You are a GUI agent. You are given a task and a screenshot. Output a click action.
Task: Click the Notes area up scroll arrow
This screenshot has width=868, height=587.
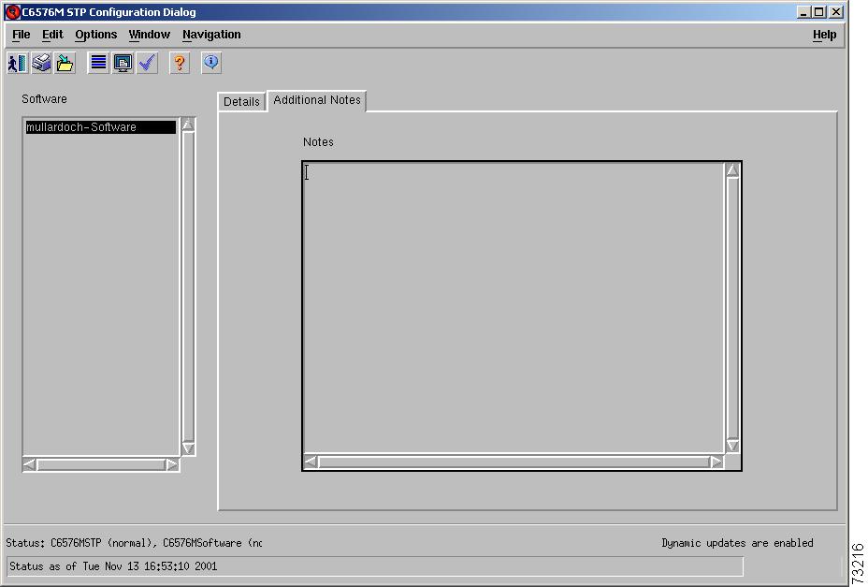click(x=733, y=170)
